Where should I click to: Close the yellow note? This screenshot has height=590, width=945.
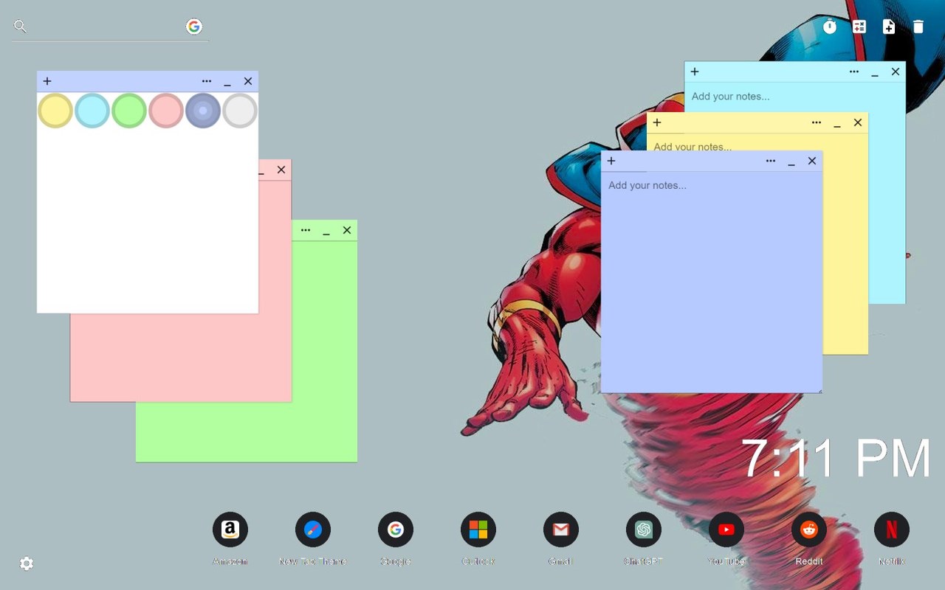click(x=858, y=122)
